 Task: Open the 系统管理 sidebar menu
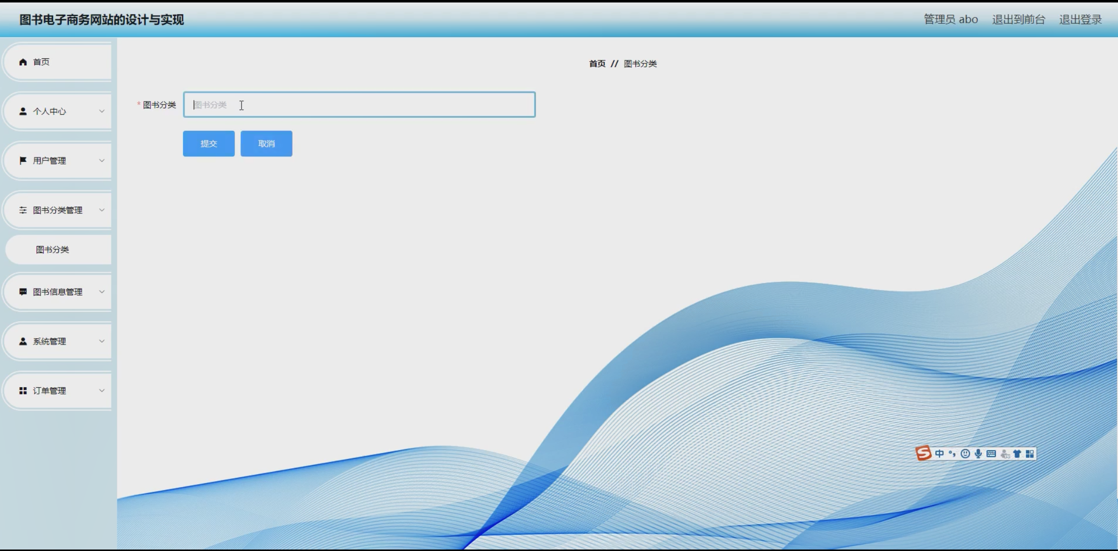point(57,341)
